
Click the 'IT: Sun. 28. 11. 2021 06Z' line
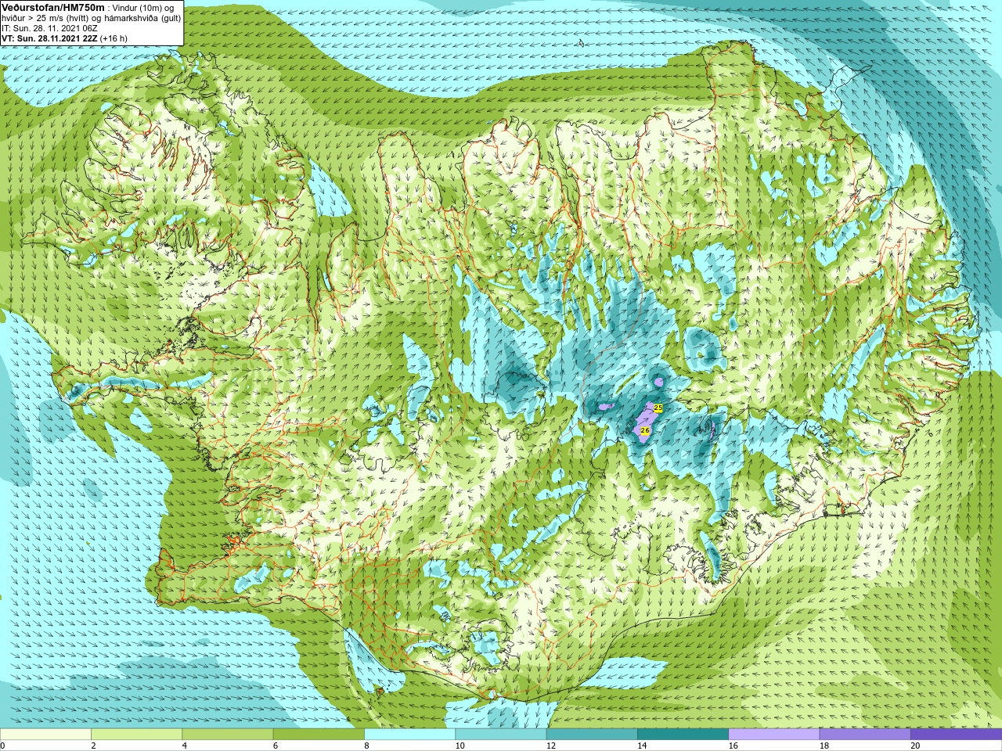point(49,28)
